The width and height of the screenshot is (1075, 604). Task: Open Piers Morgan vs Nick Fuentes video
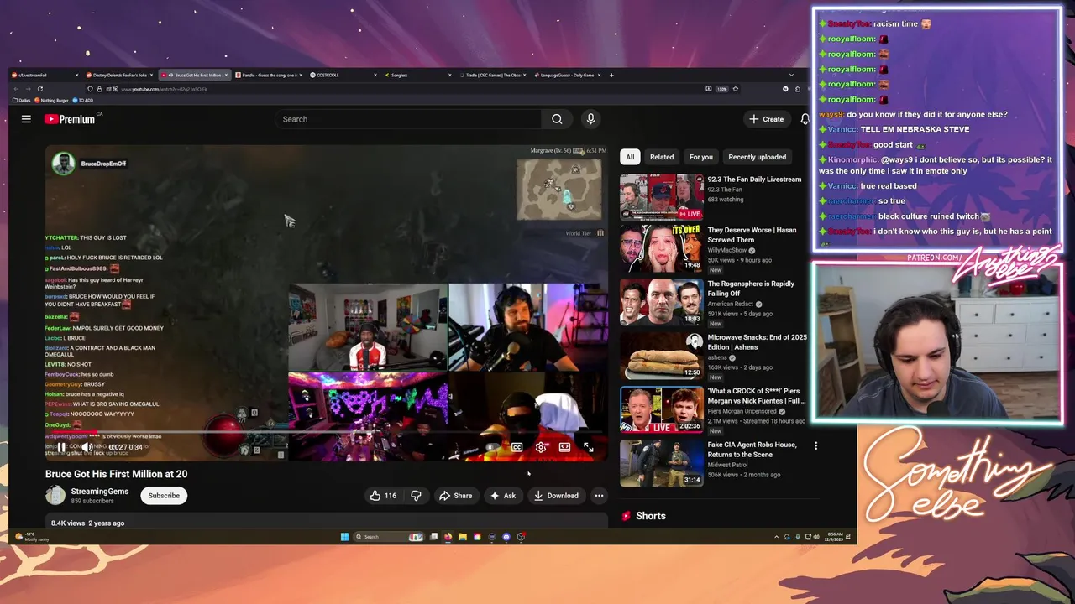point(756,396)
